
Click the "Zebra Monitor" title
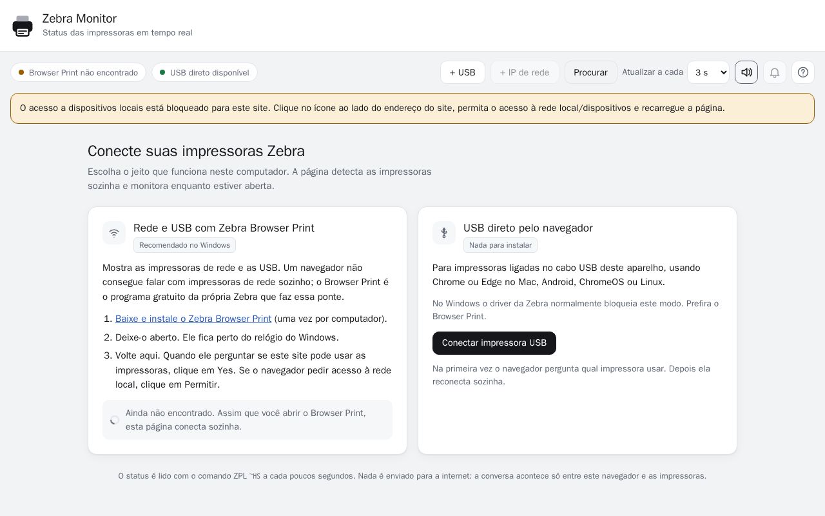pos(79,19)
